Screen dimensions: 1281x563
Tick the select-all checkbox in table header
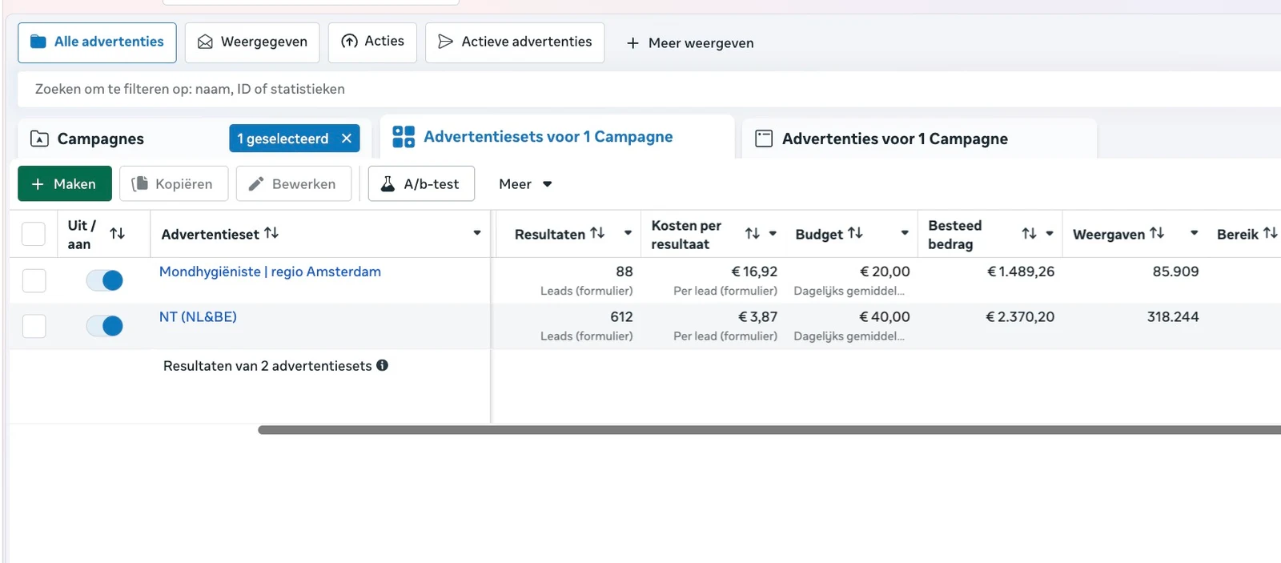click(x=33, y=234)
